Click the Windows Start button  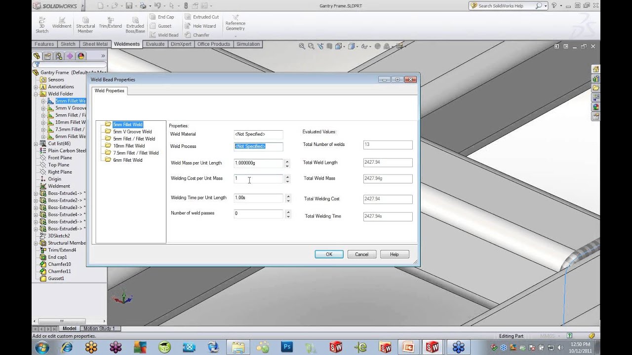click(42, 347)
